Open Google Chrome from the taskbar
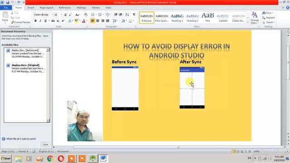The height and width of the screenshot is (163, 290). coord(50,158)
